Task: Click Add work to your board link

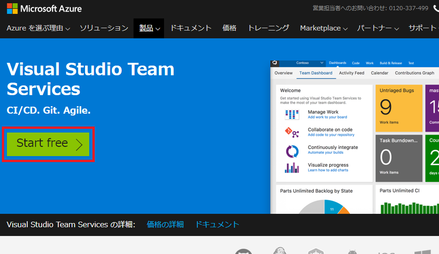Action: (x=327, y=117)
